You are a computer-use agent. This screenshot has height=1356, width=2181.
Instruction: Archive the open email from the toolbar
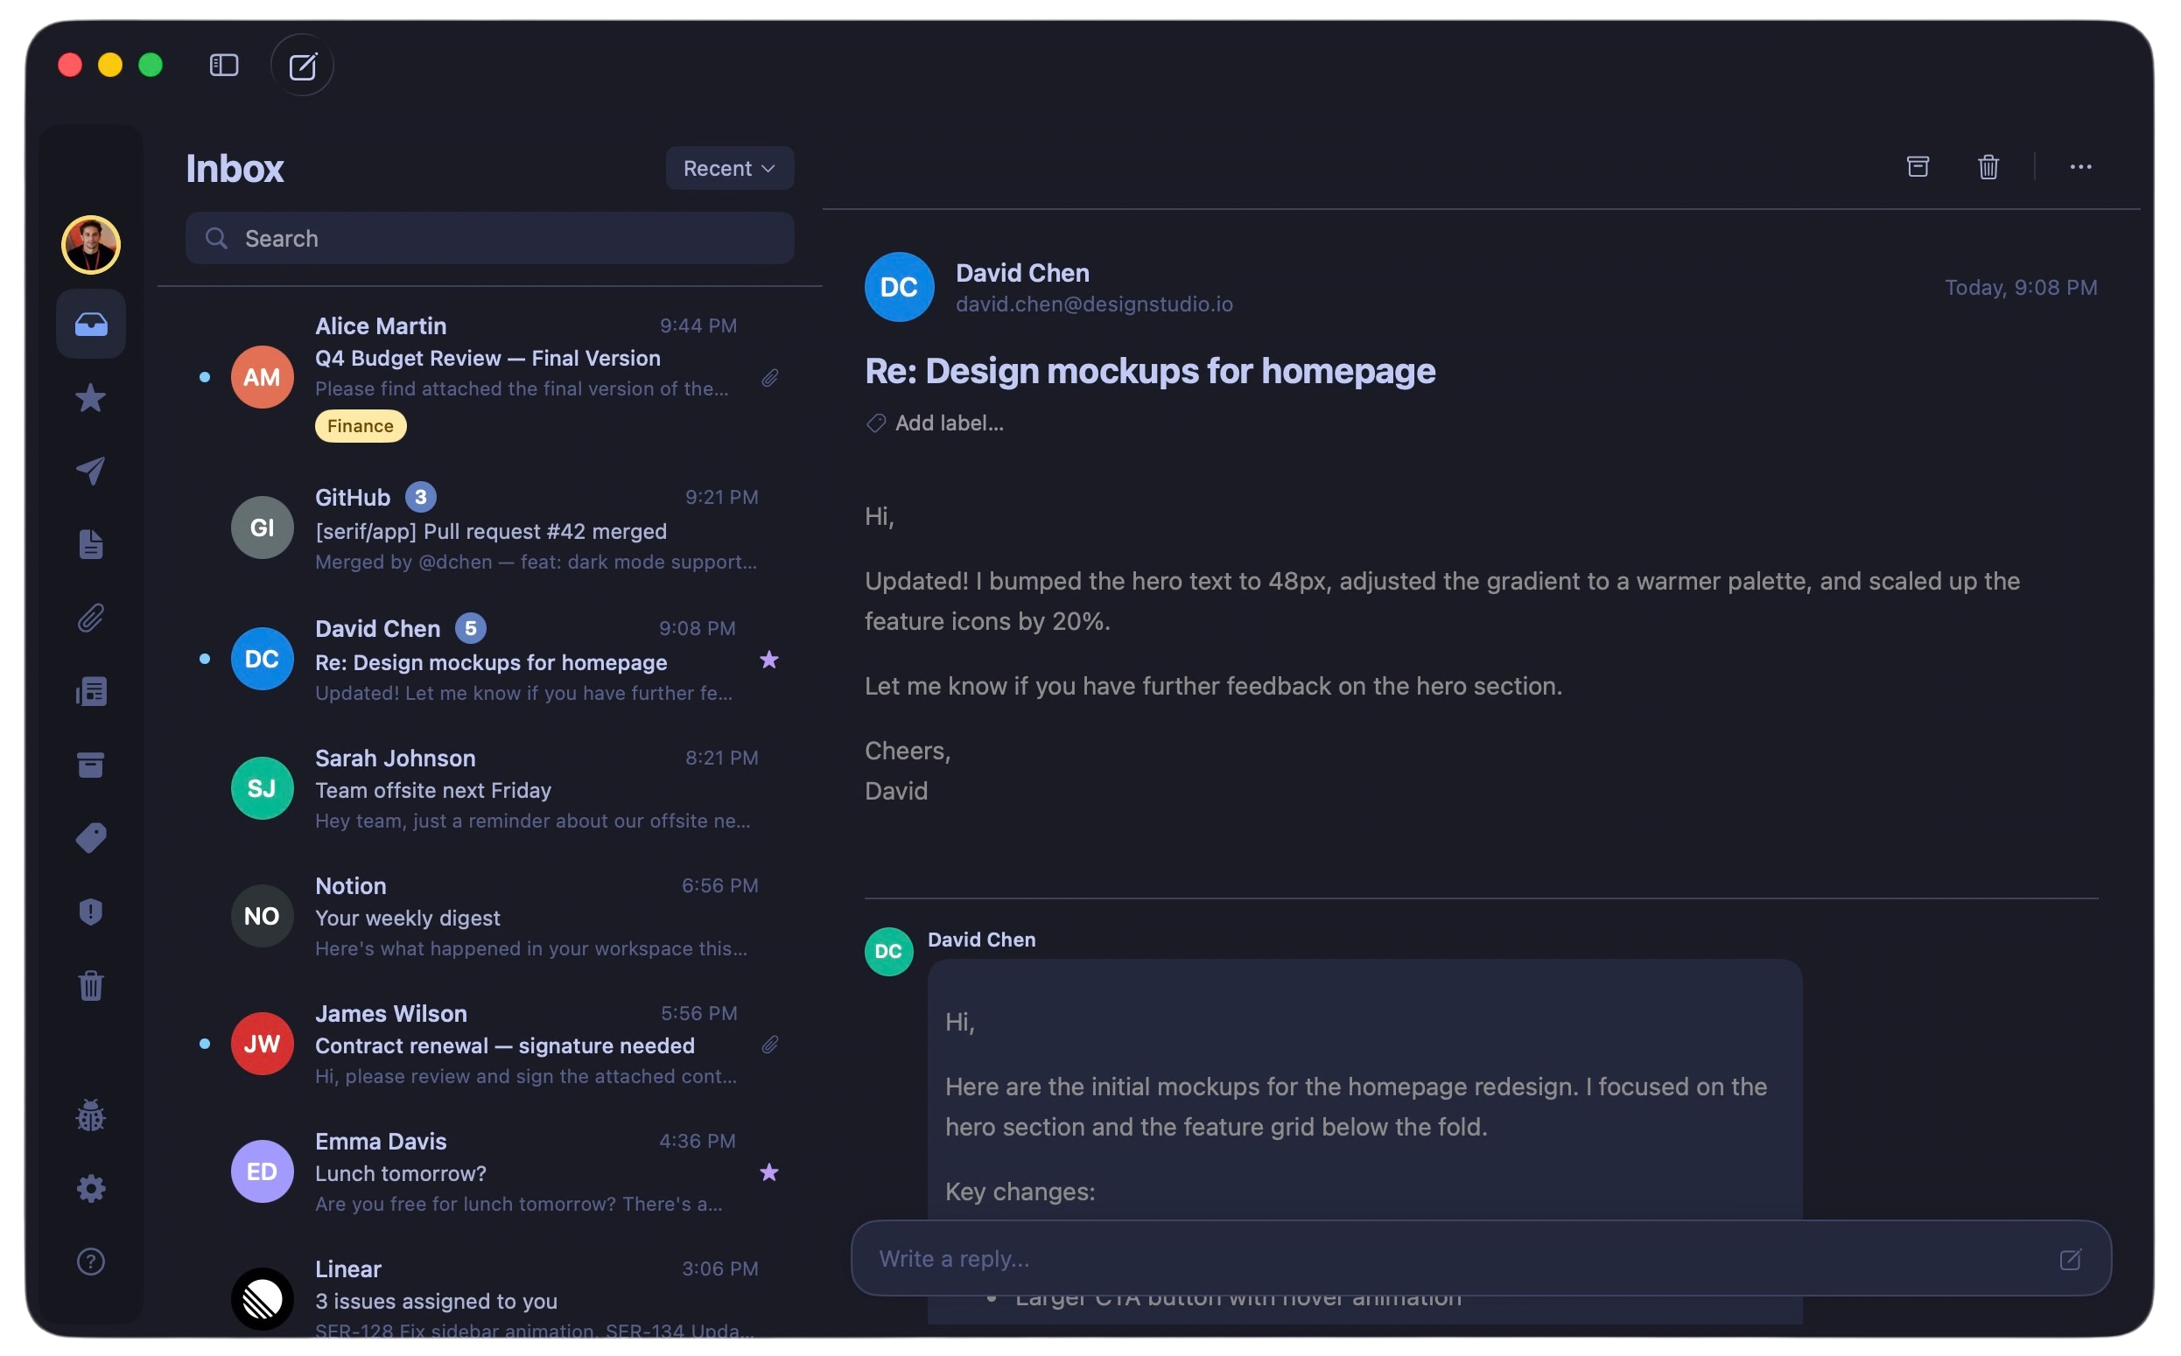[1918, 166]
